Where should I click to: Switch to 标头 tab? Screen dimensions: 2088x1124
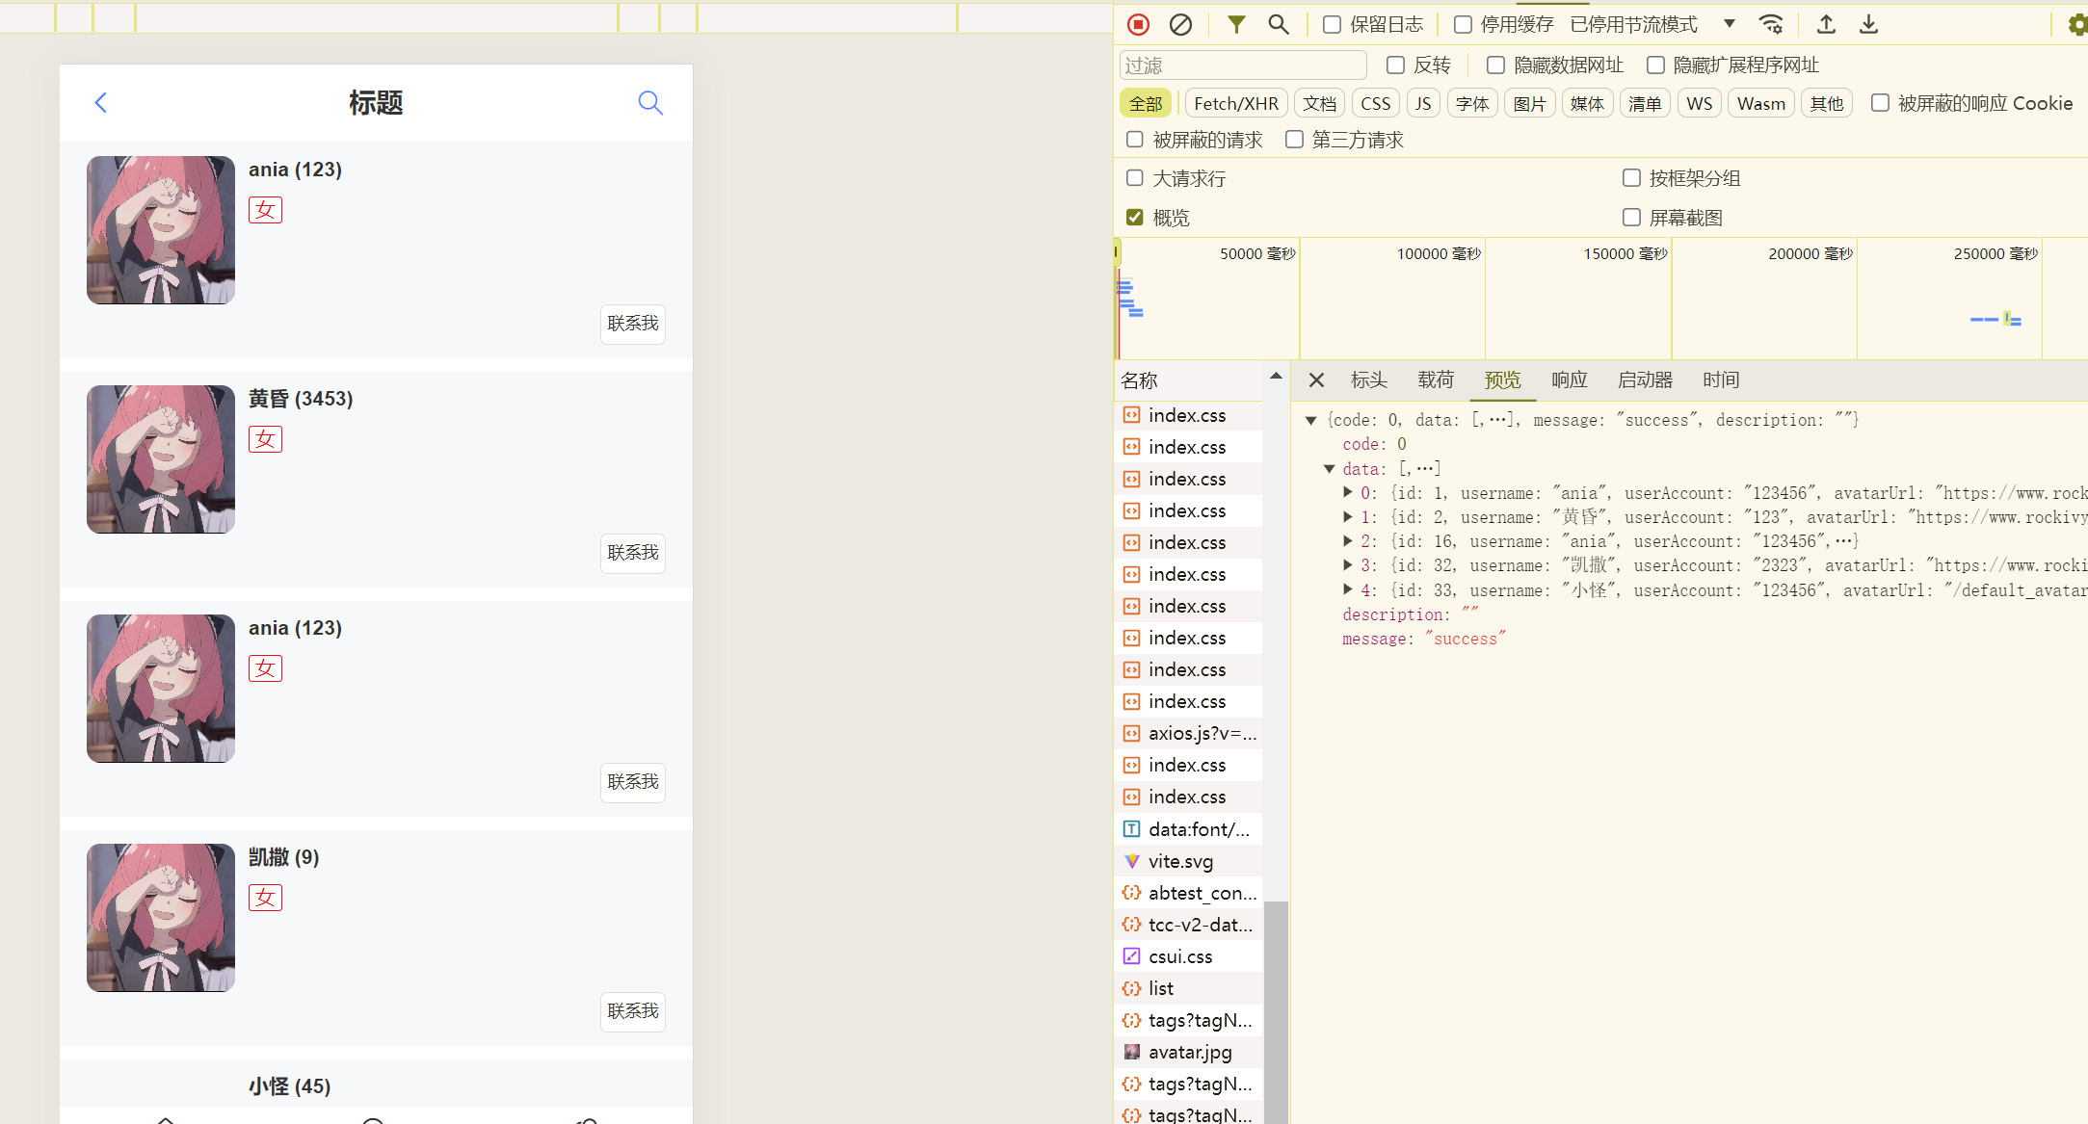[1369, 380]
